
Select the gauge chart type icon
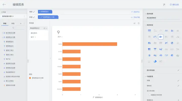(161, 31)
